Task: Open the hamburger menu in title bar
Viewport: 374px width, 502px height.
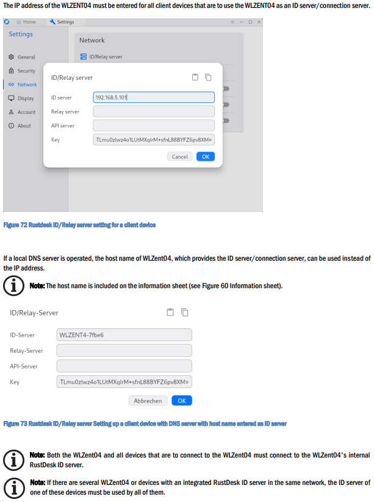Action: [232, 22]
